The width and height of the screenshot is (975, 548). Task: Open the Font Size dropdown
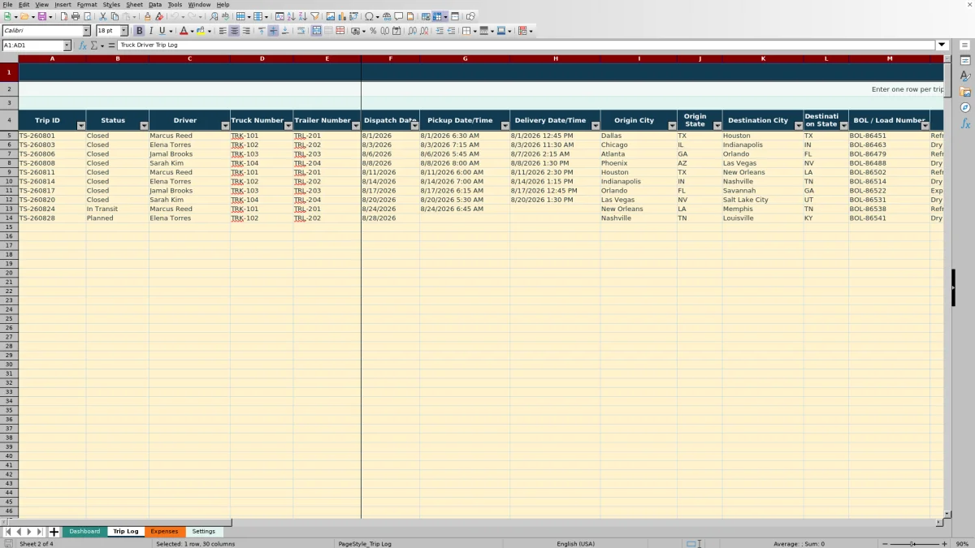[x=123, y=31]
